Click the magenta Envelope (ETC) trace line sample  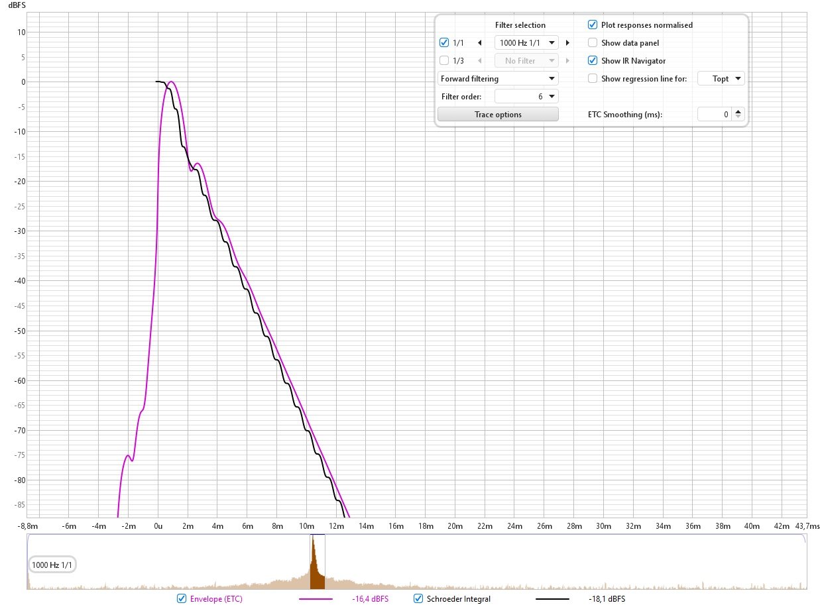(316, 599)
